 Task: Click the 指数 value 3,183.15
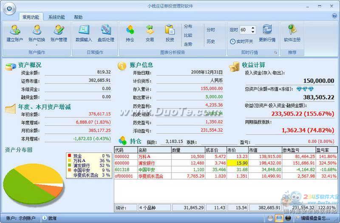174,141
